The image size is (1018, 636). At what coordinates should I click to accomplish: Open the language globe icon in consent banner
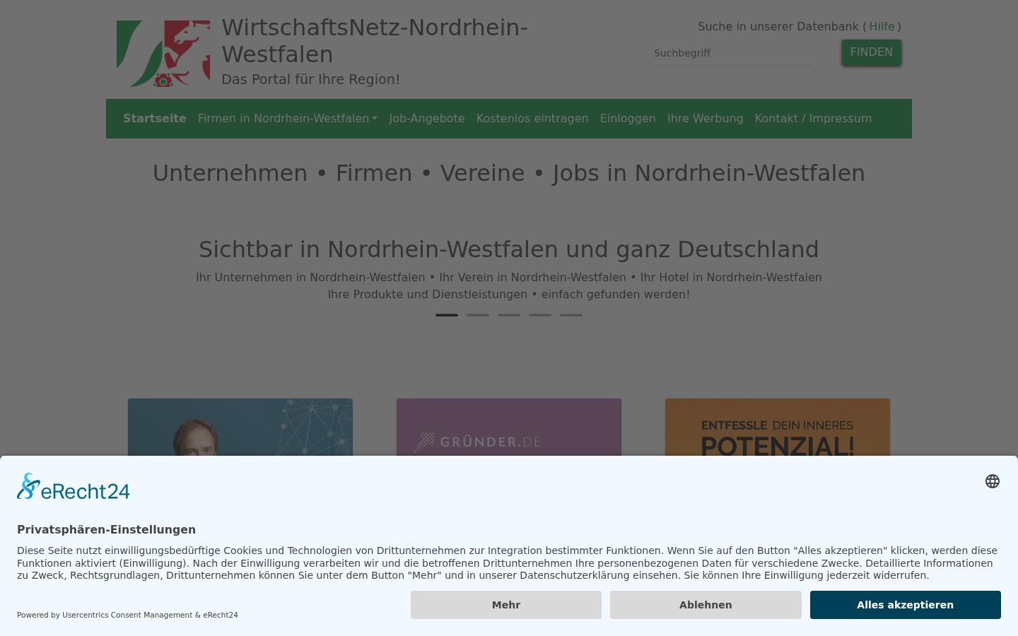click(993, 481)
